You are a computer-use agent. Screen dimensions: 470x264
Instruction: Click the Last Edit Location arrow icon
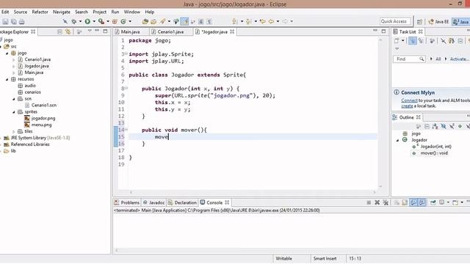click(x=263, y=21)
